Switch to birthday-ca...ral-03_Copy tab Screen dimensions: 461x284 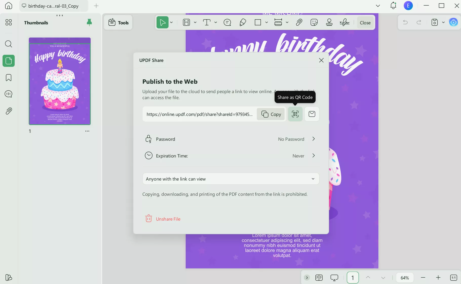coord(53,6)
